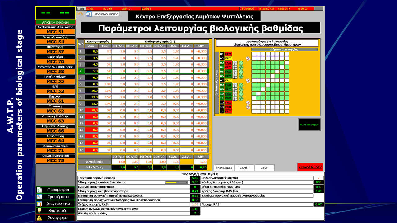The image size is (397, 223).
Task: Toggle the red PUX mode for bioreactor 12
Action: coord(228,103)
